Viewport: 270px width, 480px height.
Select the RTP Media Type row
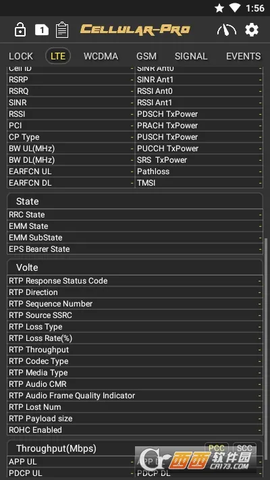click(135, 373)
